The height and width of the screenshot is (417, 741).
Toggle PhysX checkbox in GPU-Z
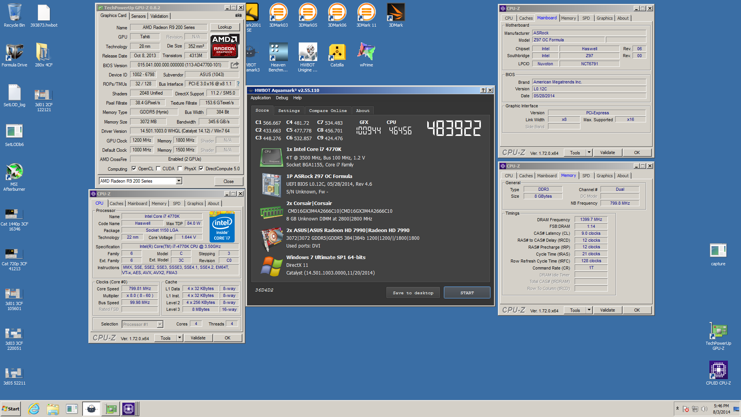(x=180, y=169)
